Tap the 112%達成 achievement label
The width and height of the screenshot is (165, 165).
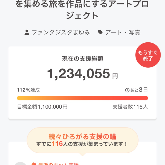28,90
